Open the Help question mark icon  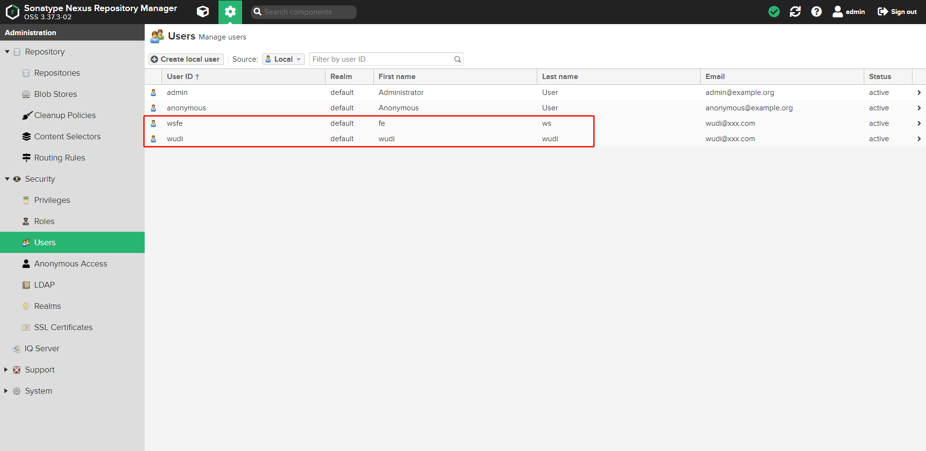[817, 12]
